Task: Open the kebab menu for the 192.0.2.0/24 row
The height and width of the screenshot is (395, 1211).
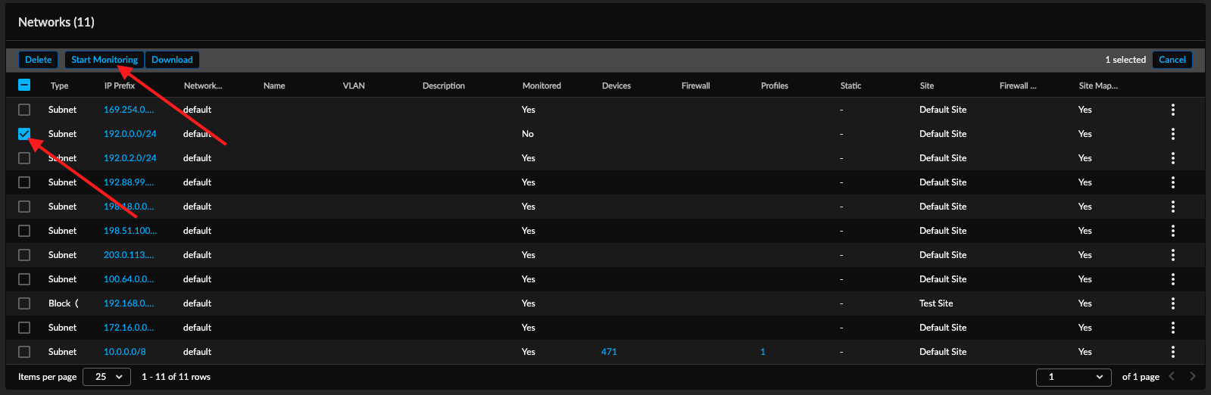Action: tap(1172, 158)
